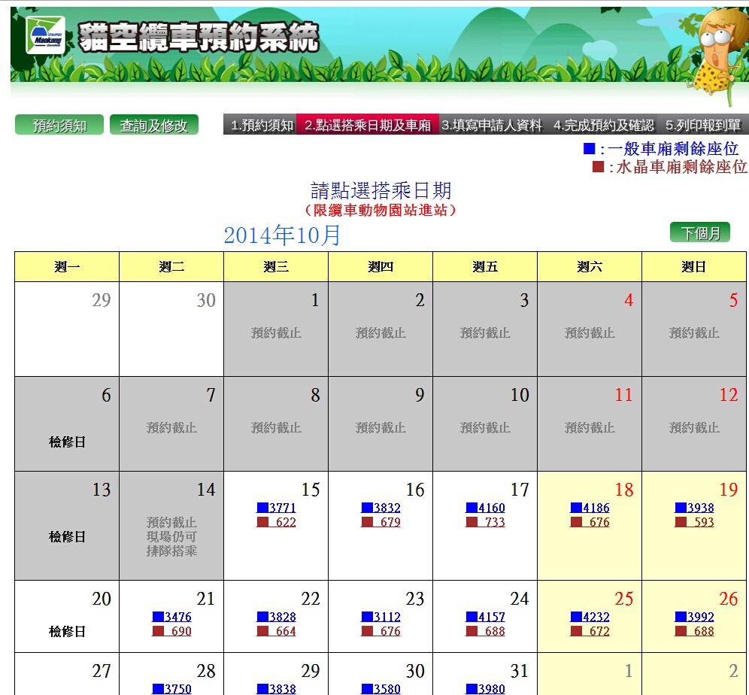Choose regular cabin seats 3112 on the 23rd
This screenshot has height=695, width=749.
pos(381,617)
